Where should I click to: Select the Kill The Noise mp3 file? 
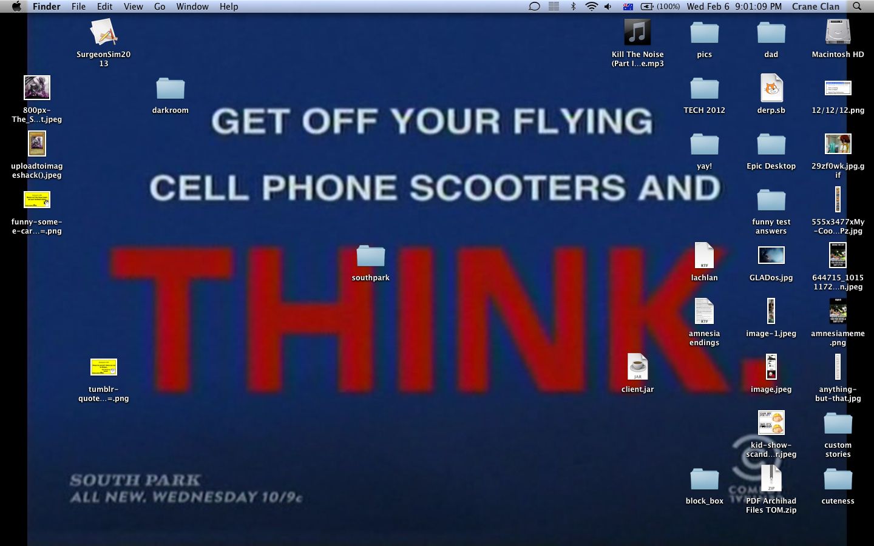(x=637, y=33)
